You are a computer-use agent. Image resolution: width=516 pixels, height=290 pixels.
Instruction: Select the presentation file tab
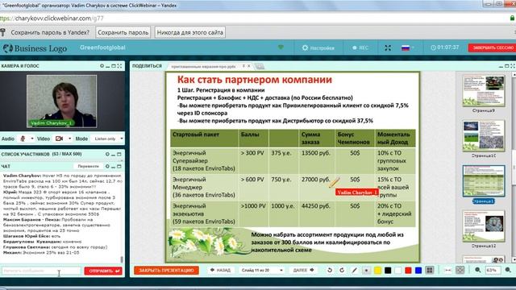point(203,66)
